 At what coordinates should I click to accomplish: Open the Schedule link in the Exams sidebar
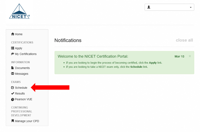(21, 88)
